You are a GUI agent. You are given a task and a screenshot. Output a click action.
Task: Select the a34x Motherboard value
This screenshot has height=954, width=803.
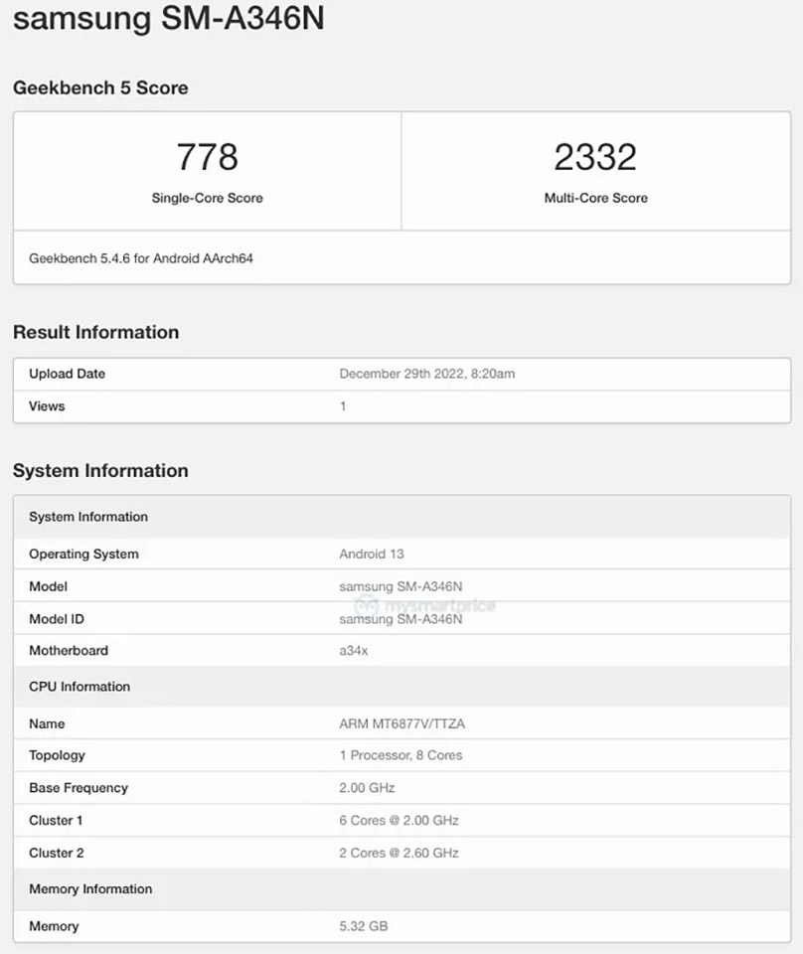pyautogui.click(x=354, y=651)
